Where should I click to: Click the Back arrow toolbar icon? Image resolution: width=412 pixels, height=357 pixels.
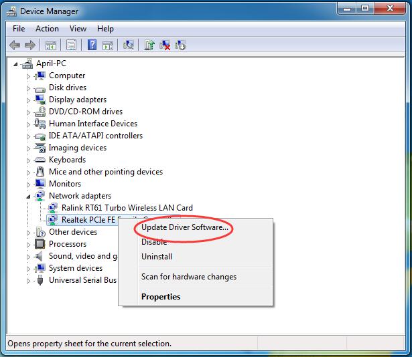tap(15, 45)
